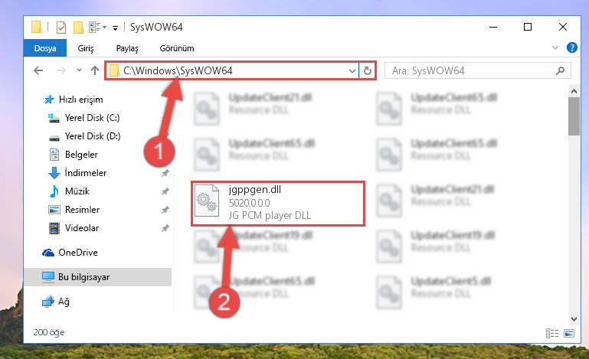589x359 pixels.
Task: Click the search magnifier icon
Action: click(x=560, y=70)
